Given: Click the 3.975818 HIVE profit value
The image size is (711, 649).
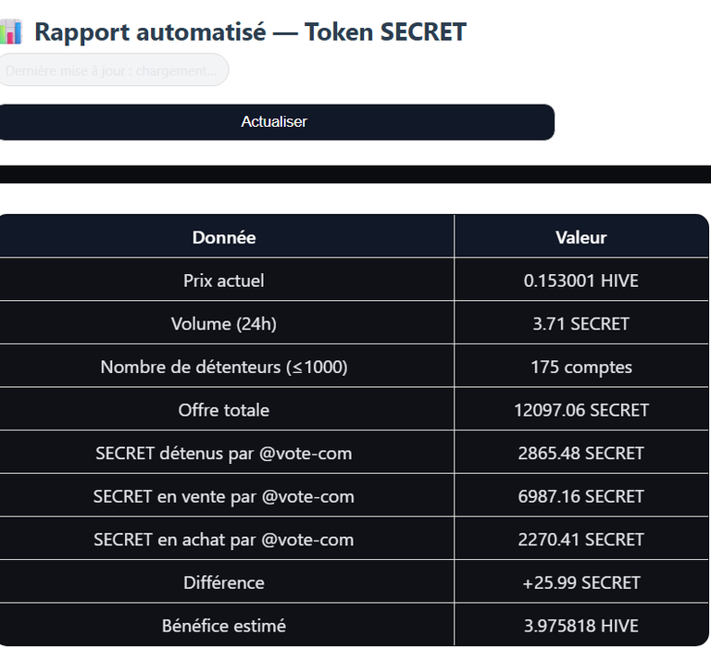Looking at the screenshot, I should [x=581, y=626].
